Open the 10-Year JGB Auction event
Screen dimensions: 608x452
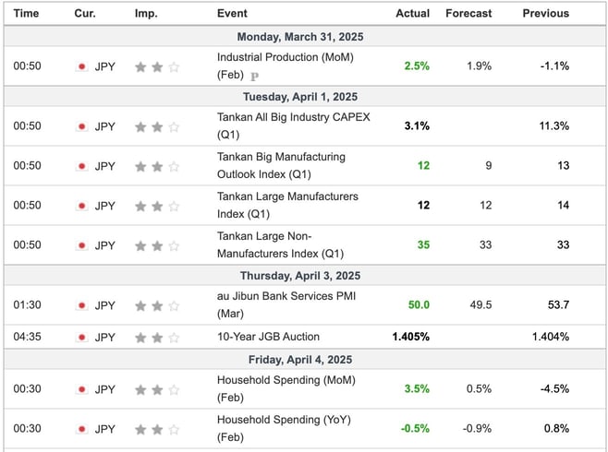[268, 337]
